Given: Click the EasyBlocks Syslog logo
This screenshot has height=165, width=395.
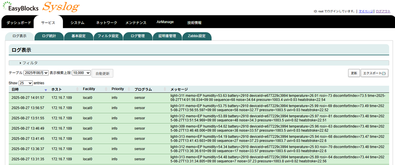Looking at the screenshot, I should (41, 7).
